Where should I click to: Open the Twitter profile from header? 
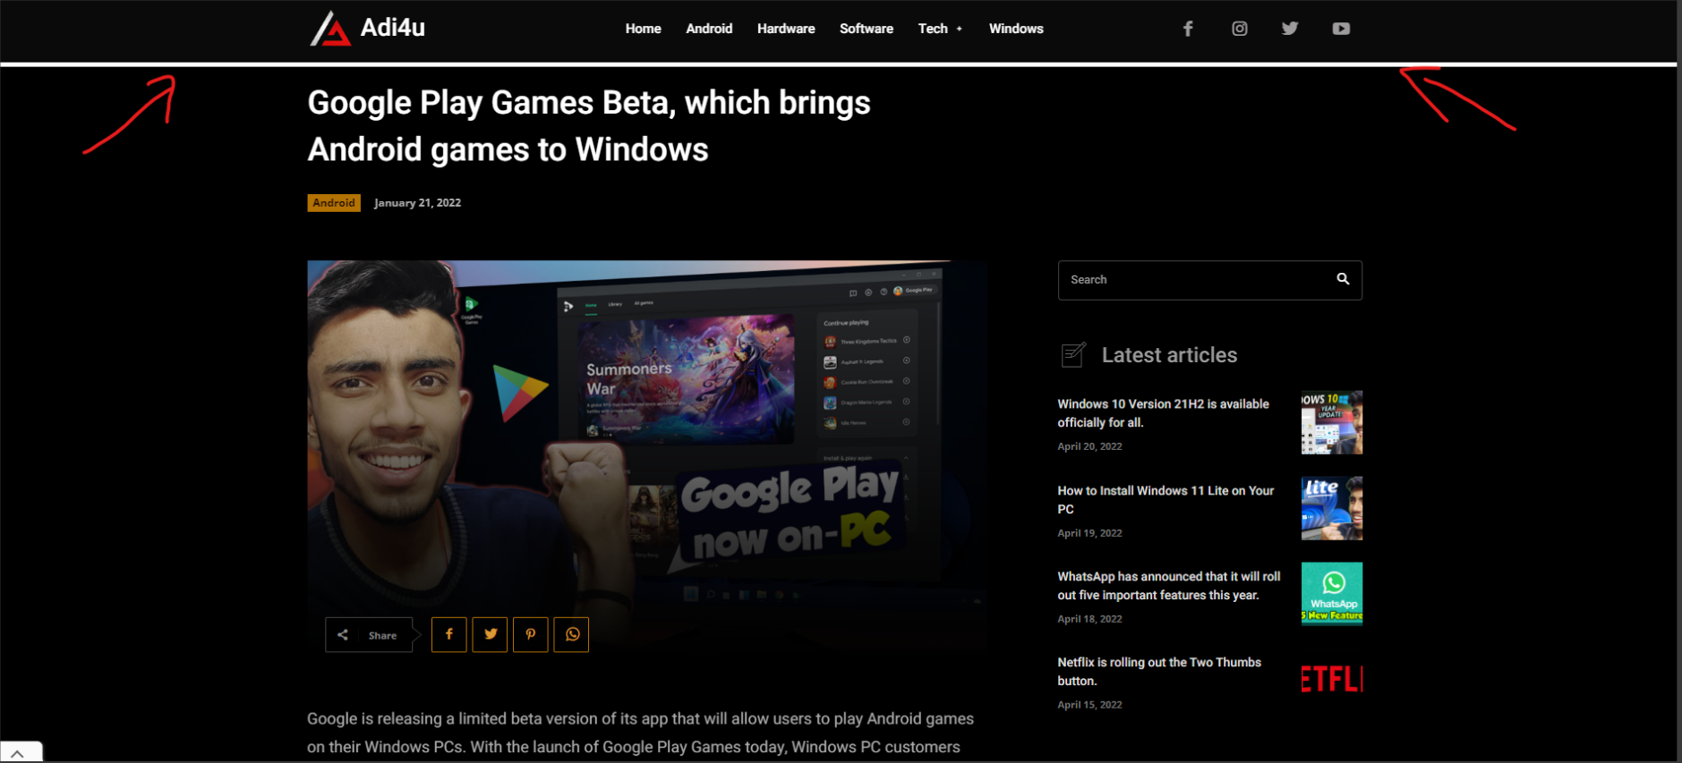[1290, 29]
